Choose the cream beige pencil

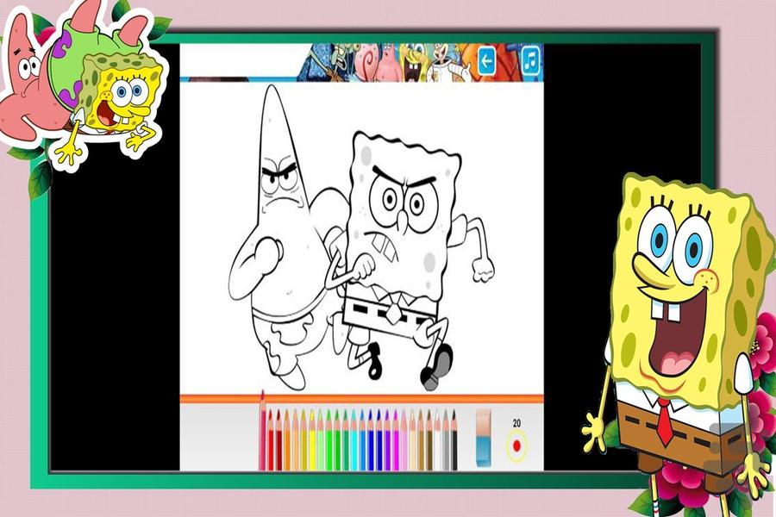[x=413, y=440]
